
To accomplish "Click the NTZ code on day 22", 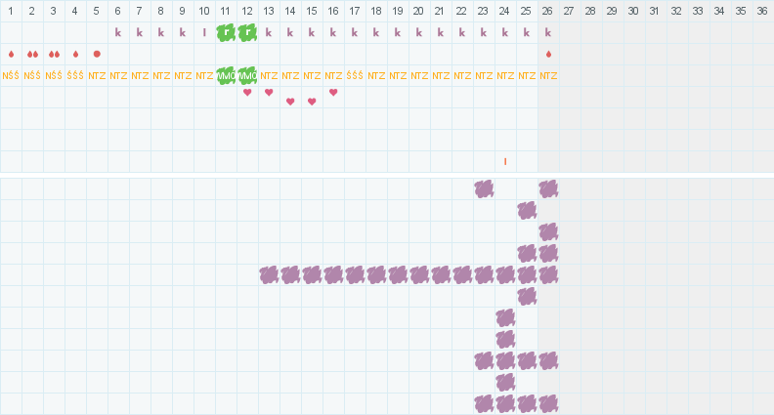I will coord(462,75).
